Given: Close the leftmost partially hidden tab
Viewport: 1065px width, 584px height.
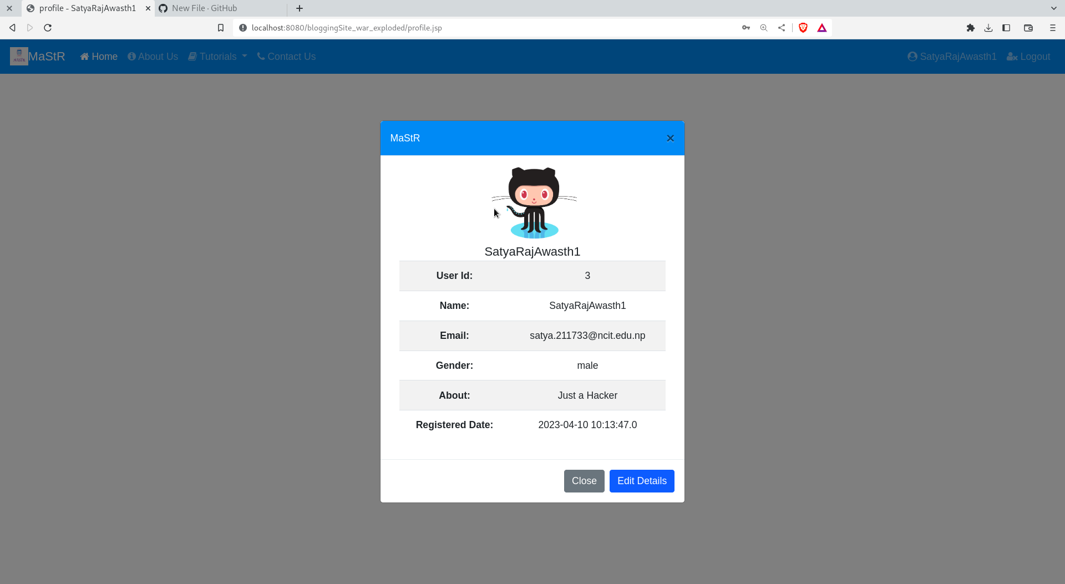Looking at the screenshot, I should point(9,8).
